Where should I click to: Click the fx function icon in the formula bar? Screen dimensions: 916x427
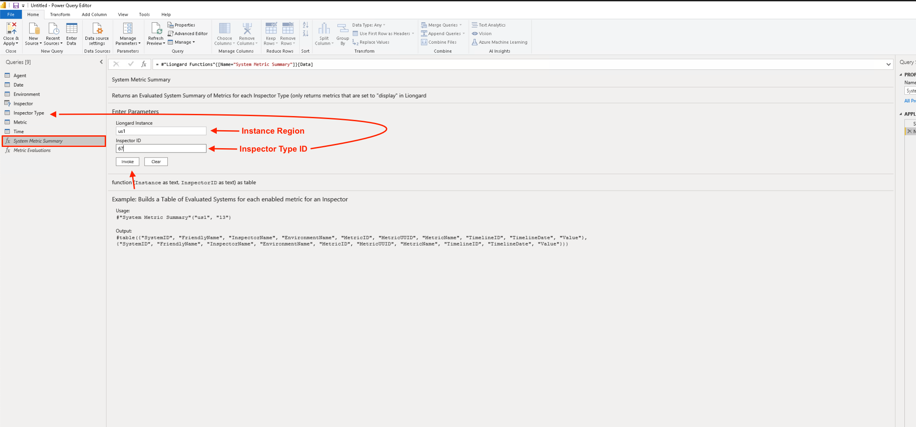(x=144, y=64)
